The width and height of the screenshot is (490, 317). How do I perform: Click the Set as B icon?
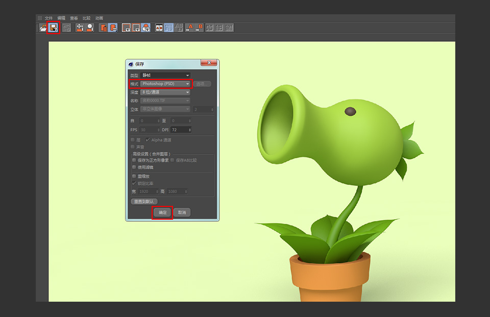pyautogui.click(x=199, y=28)
